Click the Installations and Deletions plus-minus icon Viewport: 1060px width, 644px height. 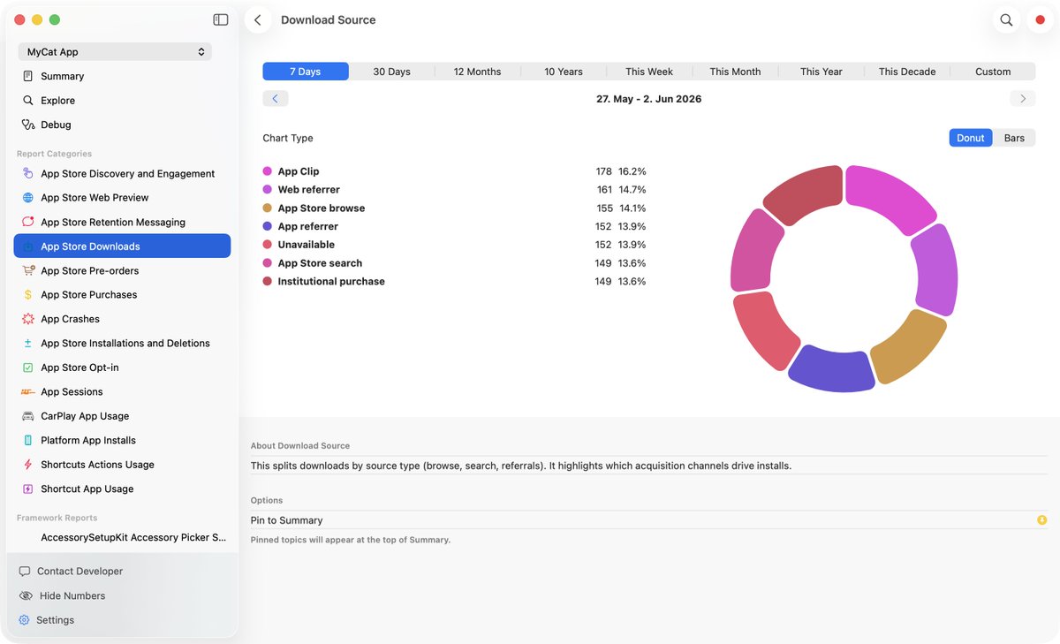[x=28, y=344]
